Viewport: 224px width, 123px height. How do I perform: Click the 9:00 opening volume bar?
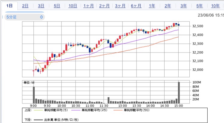click(34, 95)
